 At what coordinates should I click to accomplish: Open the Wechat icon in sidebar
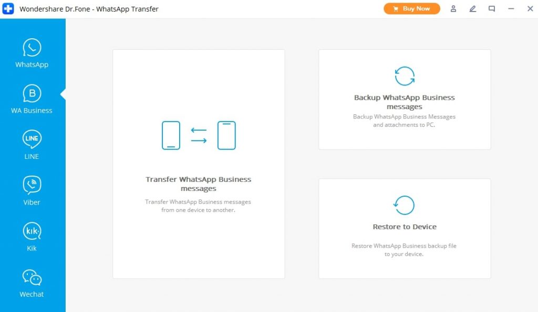[x=32, y=277]
